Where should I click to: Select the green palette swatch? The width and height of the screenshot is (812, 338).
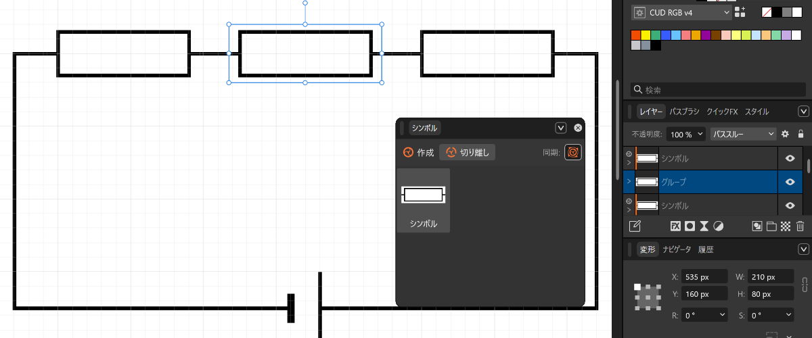click(x=656, y=35)
